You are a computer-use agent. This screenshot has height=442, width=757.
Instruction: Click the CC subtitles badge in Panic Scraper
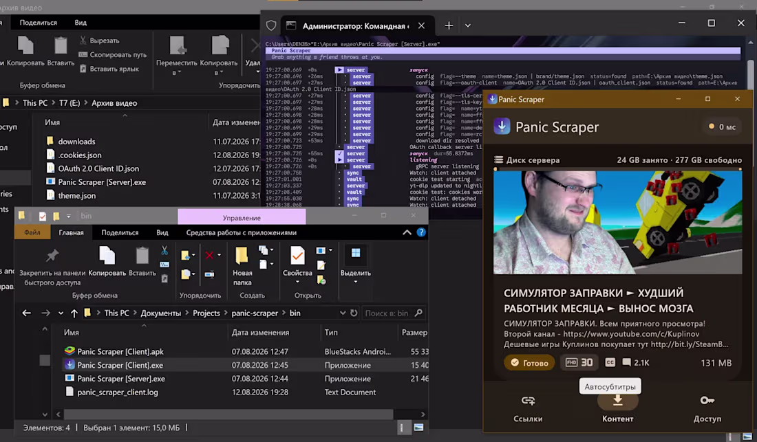[x=610, y=362]
